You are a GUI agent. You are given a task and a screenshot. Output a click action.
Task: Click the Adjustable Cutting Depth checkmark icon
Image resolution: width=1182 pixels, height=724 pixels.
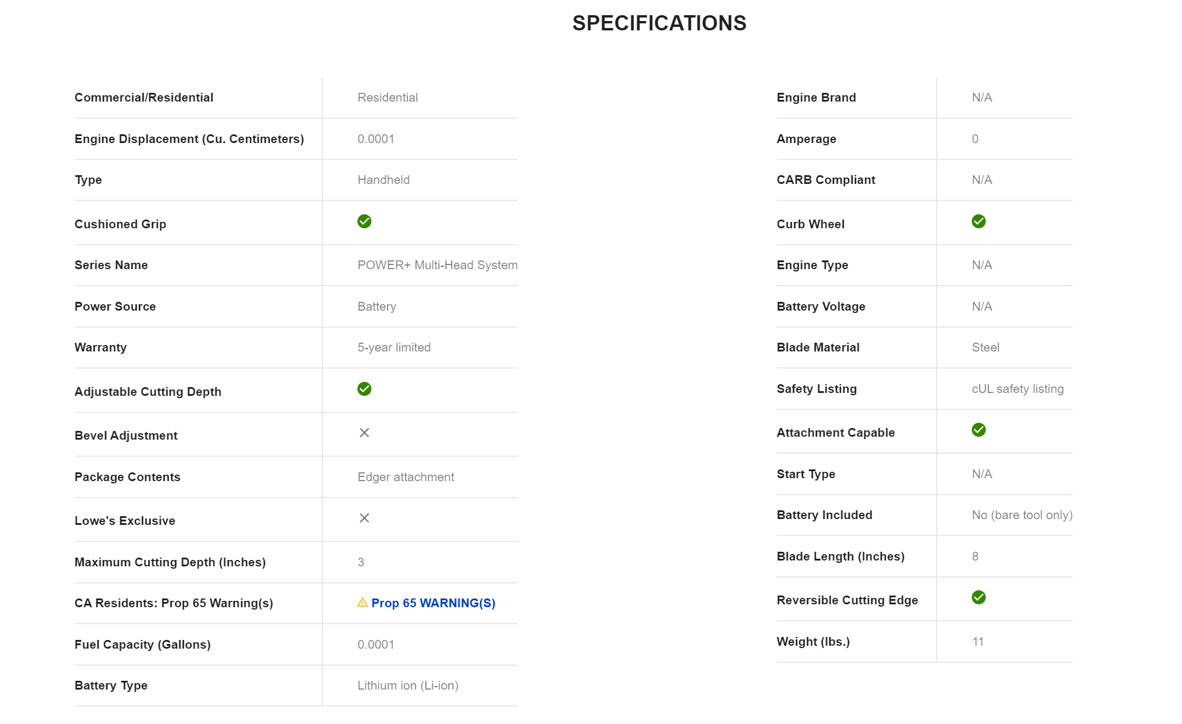pos(364,389)
